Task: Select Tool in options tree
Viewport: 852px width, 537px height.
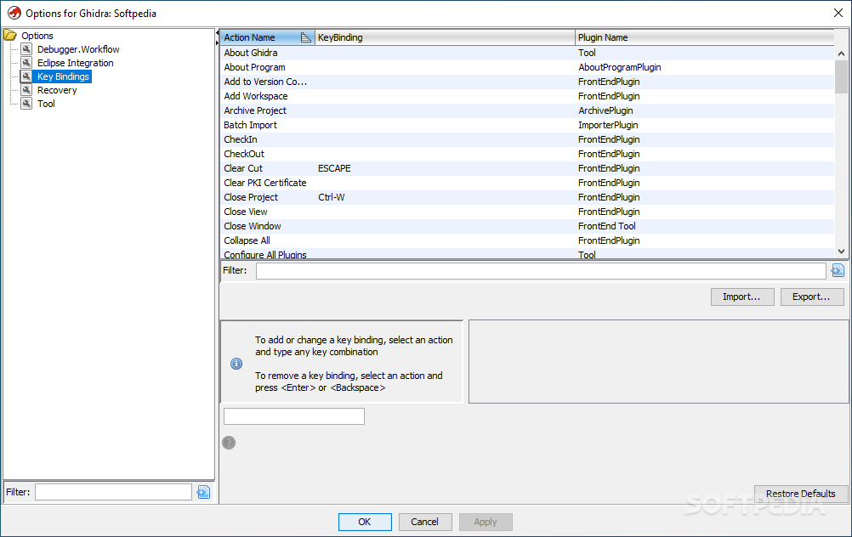Action: tap(46, 104)
